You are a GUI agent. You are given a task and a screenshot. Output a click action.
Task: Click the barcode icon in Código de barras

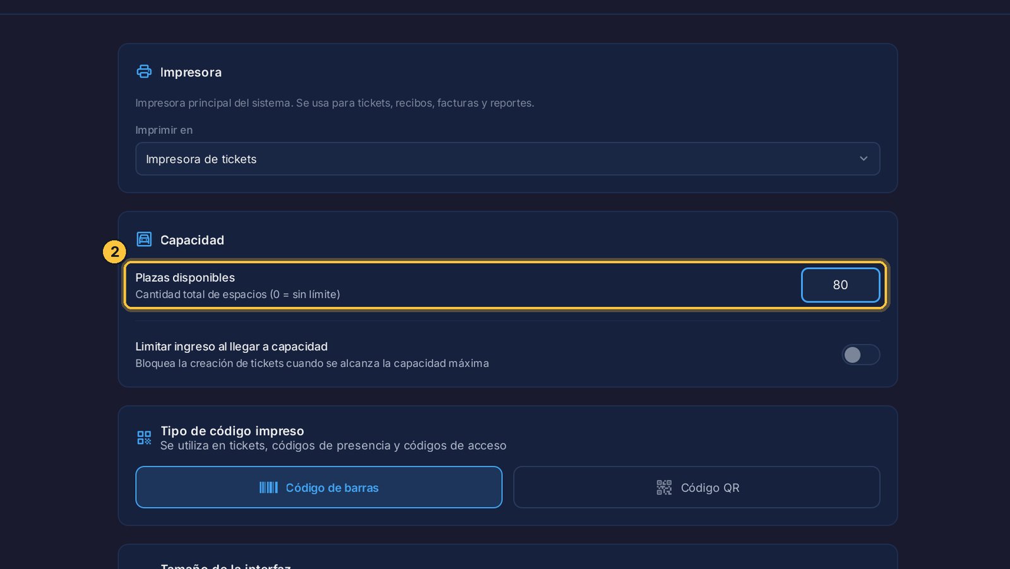click(268, 488)
